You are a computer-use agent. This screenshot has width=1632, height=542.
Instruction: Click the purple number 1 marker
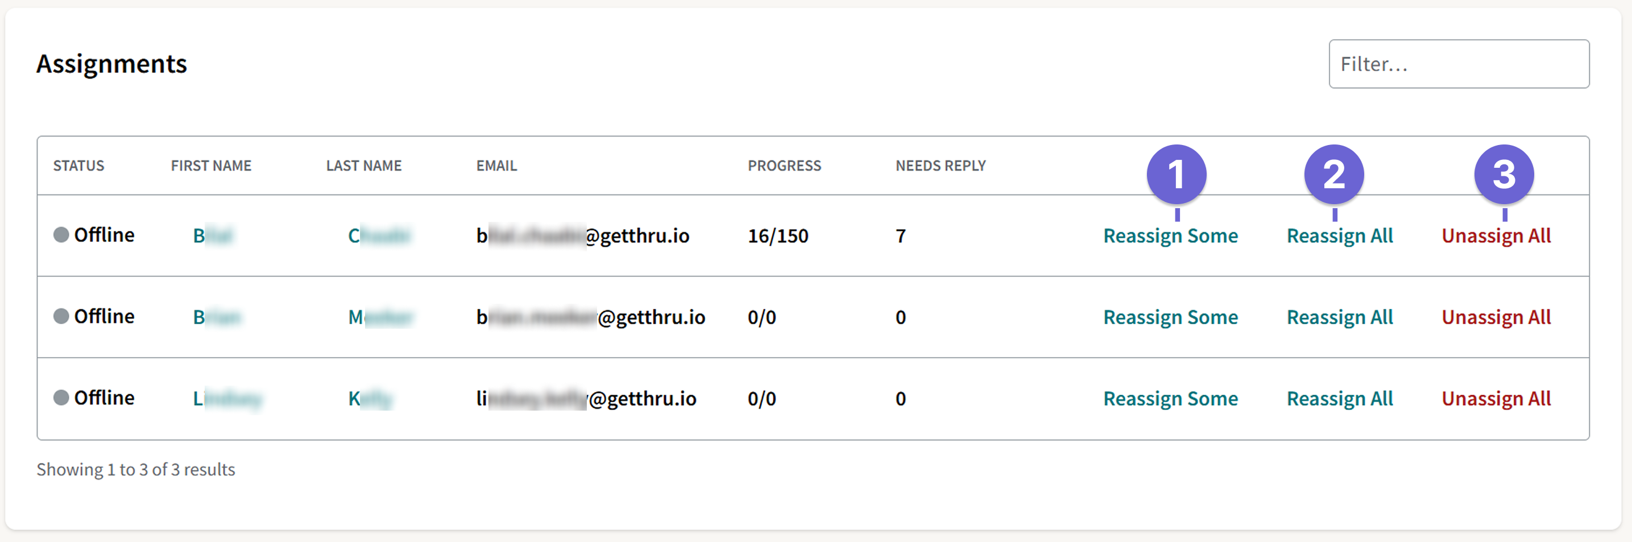click(x=1177, y=175)
